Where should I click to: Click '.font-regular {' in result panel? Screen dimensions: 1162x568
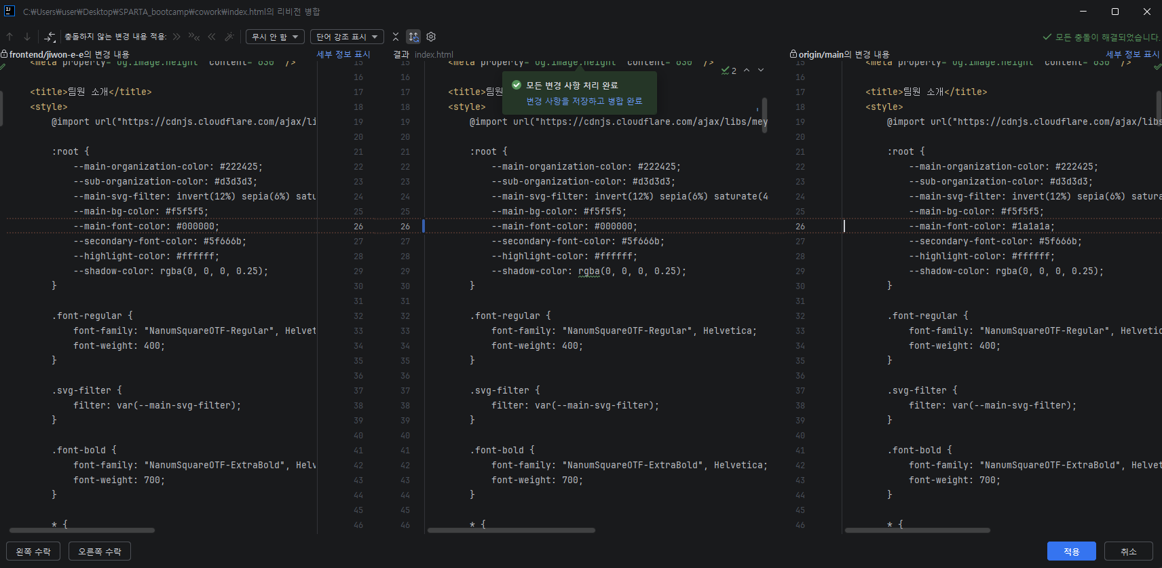coord(510,316)
